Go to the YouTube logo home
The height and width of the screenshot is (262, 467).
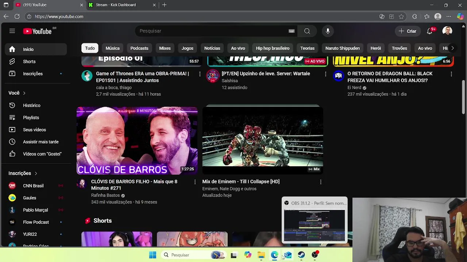coord(37,31)
